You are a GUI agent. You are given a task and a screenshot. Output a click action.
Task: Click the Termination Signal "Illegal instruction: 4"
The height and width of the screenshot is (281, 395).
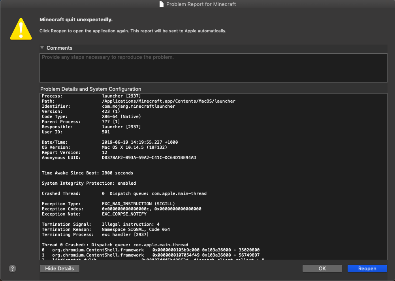131,224
